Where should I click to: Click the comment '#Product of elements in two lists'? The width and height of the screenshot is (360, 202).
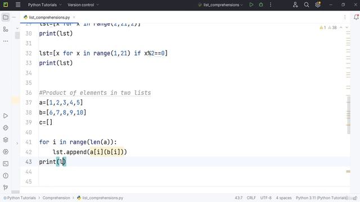tap(95, 93)
